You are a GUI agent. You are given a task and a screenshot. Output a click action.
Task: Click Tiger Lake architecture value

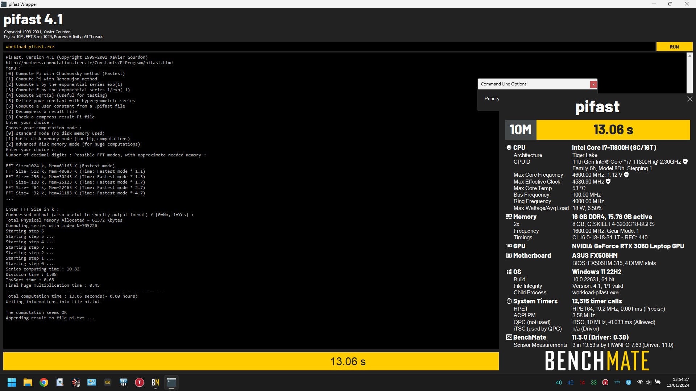585,155
